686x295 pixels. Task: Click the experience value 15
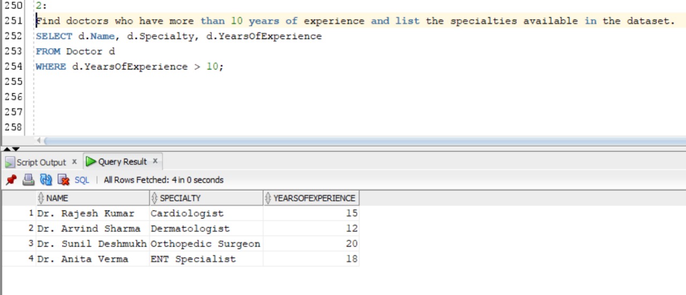click(311, 213)
